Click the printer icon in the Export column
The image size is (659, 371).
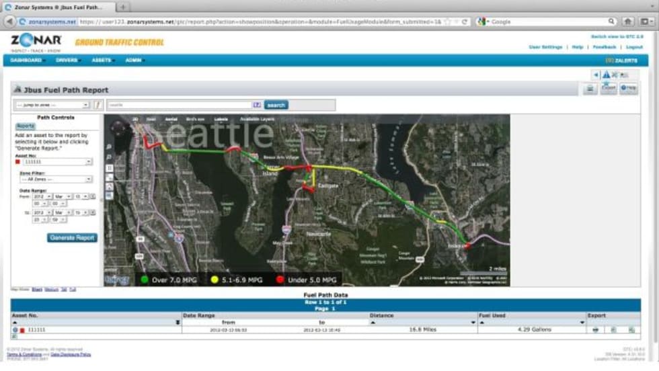click(595, 330)
